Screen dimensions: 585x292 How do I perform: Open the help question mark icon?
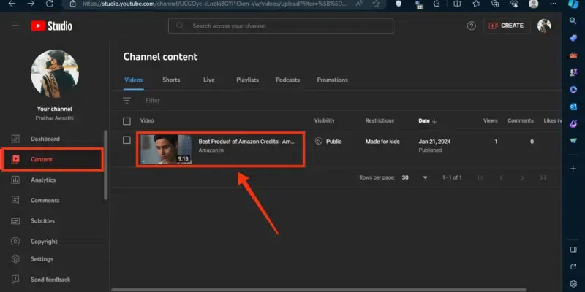pos(472,26)
